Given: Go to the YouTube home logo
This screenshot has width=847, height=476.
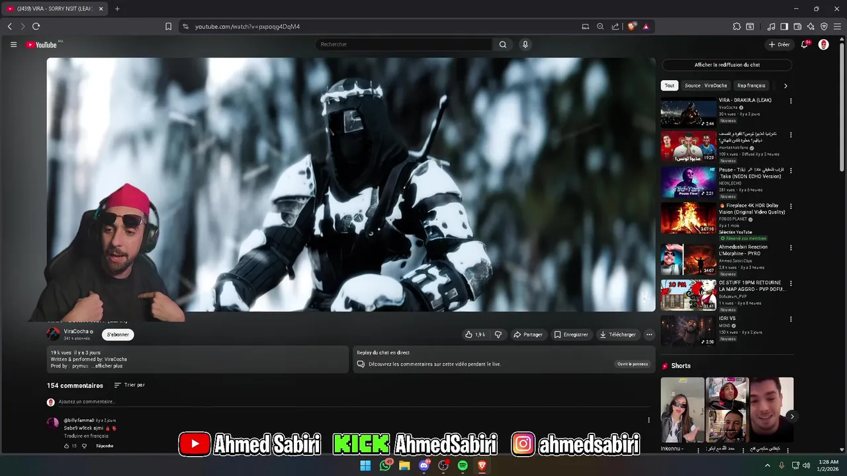Looking at the screenshot, I should [42, 45].
